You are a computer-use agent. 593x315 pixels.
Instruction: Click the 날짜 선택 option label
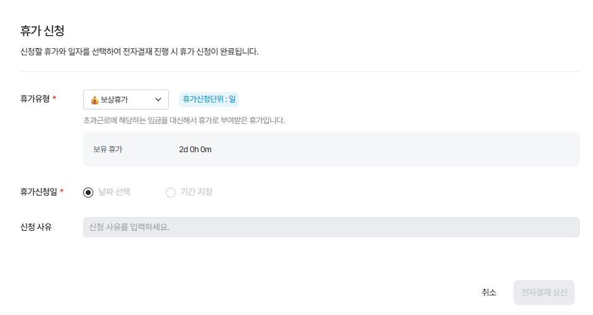pyautogui.click(x=114, y=192)
